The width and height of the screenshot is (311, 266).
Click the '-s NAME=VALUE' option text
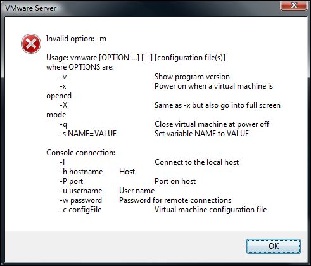pyautogui.click(x=88, y=134)
